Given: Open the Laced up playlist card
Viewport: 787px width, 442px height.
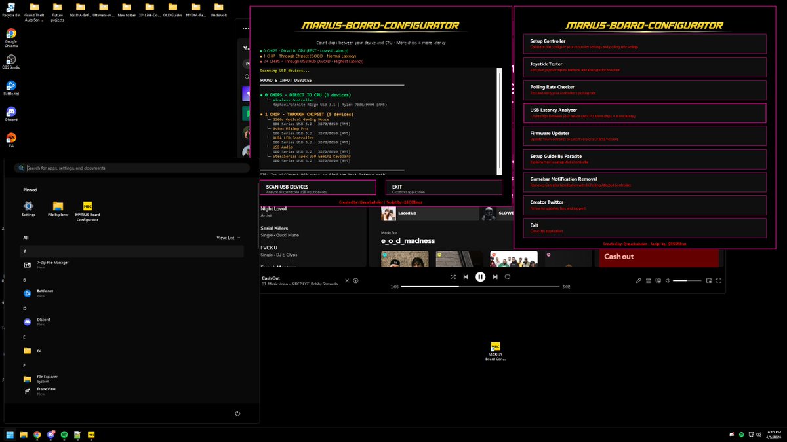Looking at the screenshot, I should 429,213.
